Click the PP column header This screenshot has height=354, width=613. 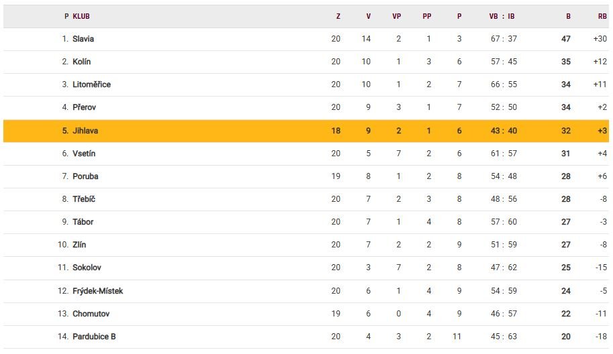click(427, 16)
